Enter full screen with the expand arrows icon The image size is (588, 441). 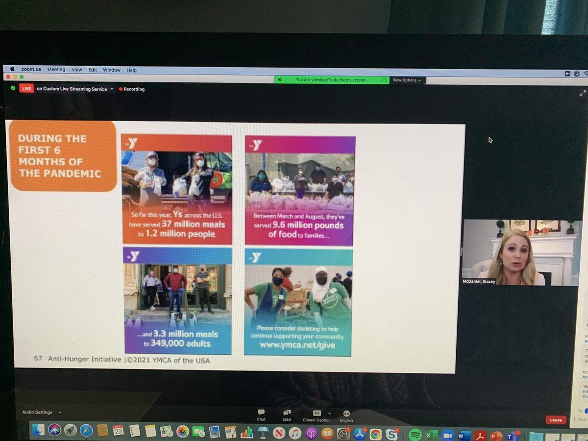tap(583, 93)
